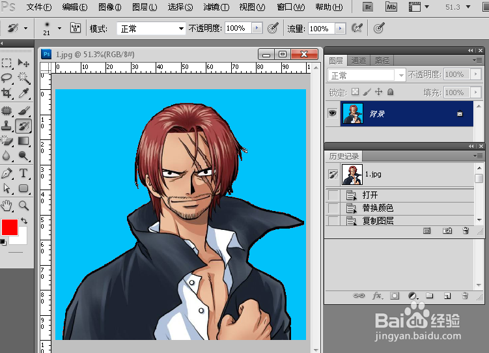This screenshot has width=489, height=353.
Task: Toggle the brush panel icon
Action: (75, 28)
